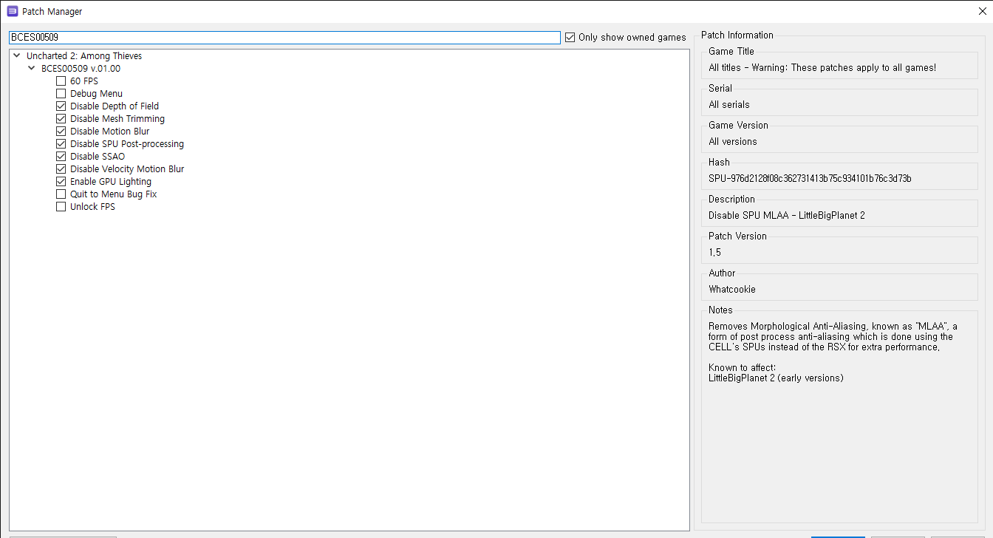Image resolution: width=993 pixels, height=538 pixels.
Task: Uncheck Disable Velocity Motion Blur patch
Action: click(x=61, y=169)
